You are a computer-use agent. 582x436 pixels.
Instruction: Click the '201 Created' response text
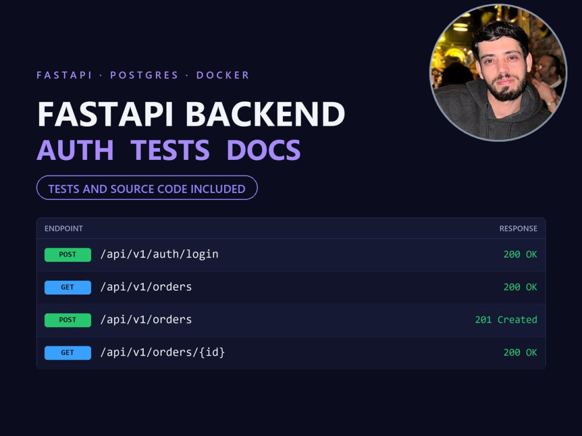click(x=506, y=320)
